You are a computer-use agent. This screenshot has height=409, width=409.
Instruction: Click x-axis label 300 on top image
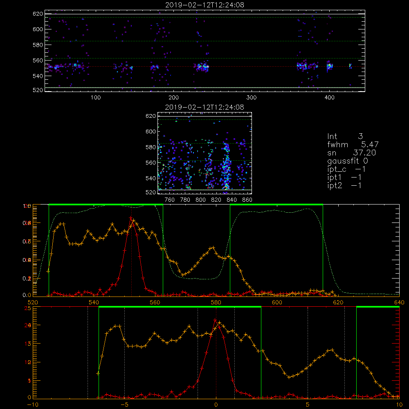(252, 98)
